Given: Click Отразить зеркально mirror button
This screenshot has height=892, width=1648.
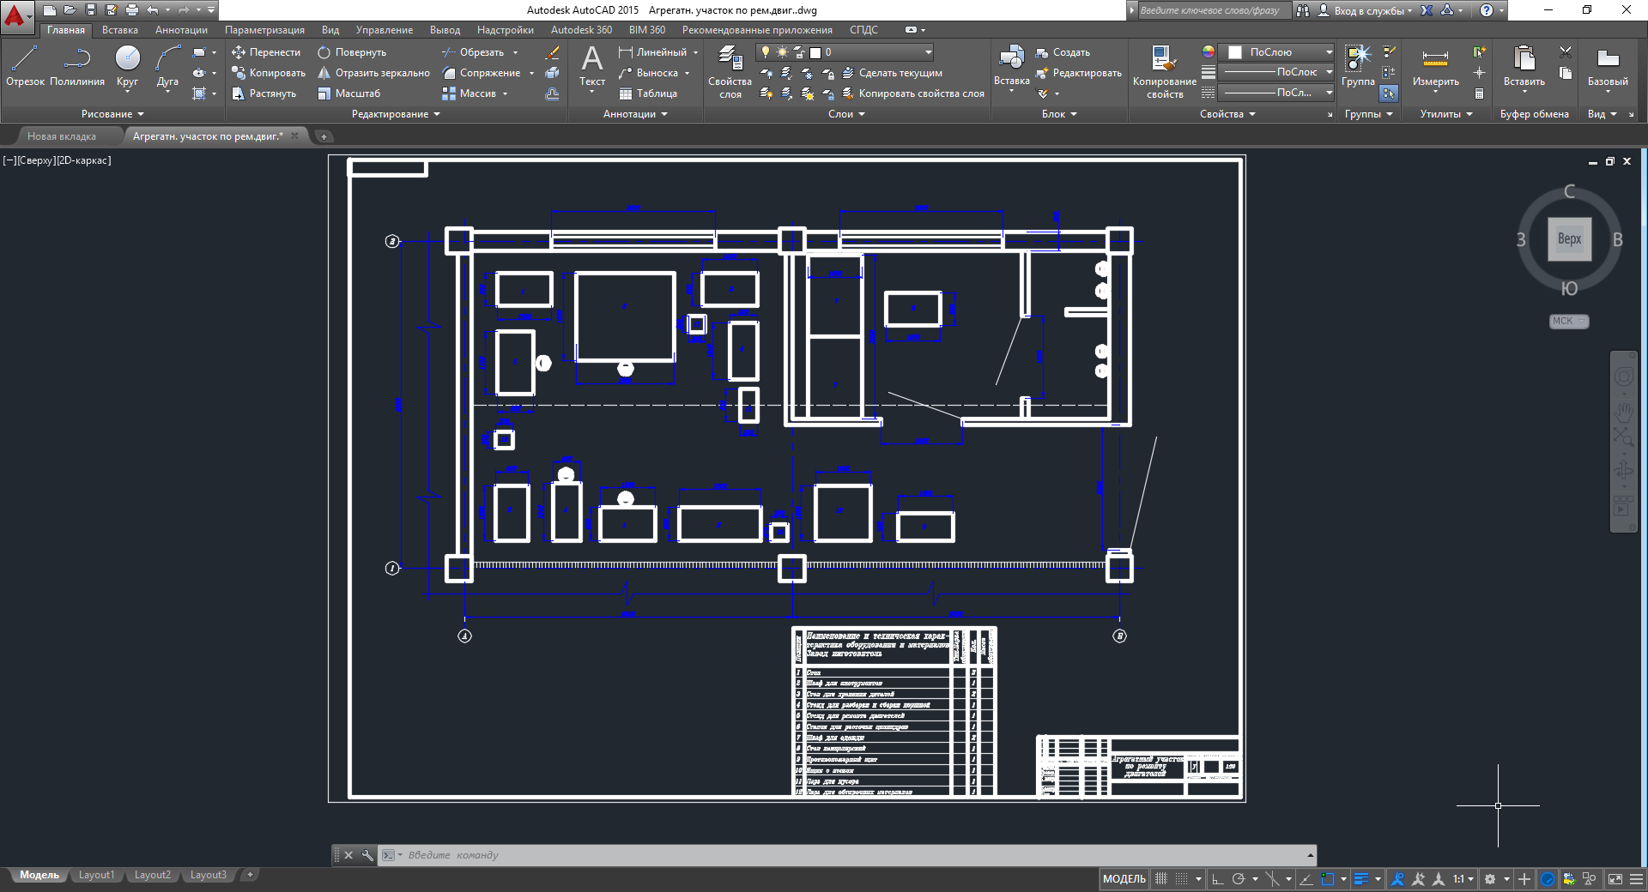Looking at the screenshot, I should tap(373, 73).
